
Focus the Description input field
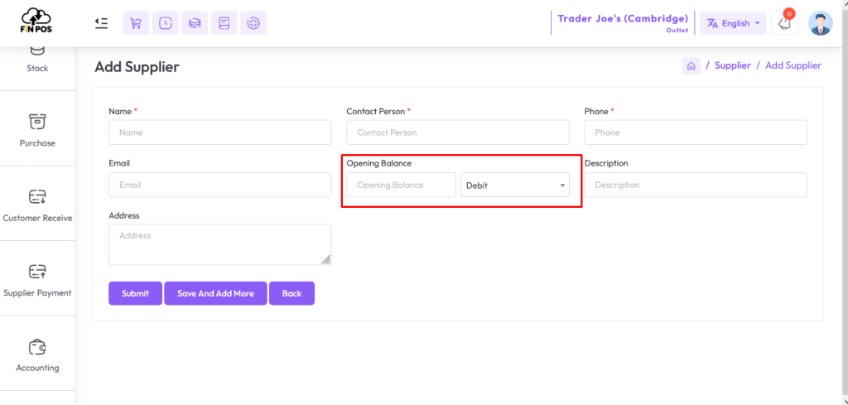tap(696, 185)
